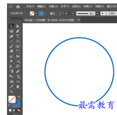
Task: Select the Selection tool (black arrow outline)
Action: point(11,26)
